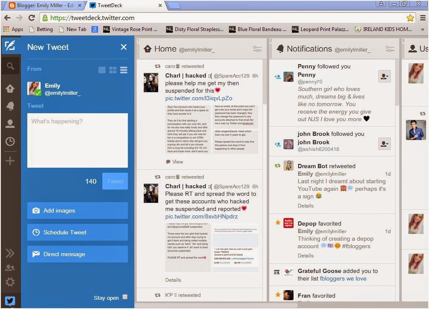
Task: Click Dream Bot's avatar in Notifications
Action: [289, 166]
